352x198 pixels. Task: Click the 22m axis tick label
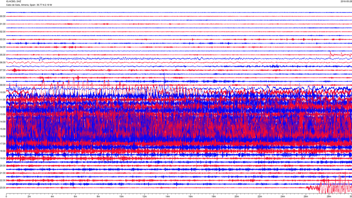click(260, 197)
